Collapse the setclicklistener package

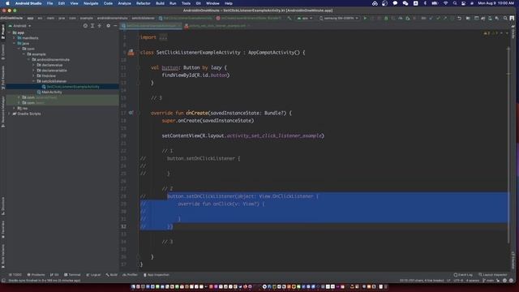click(34, 81)
